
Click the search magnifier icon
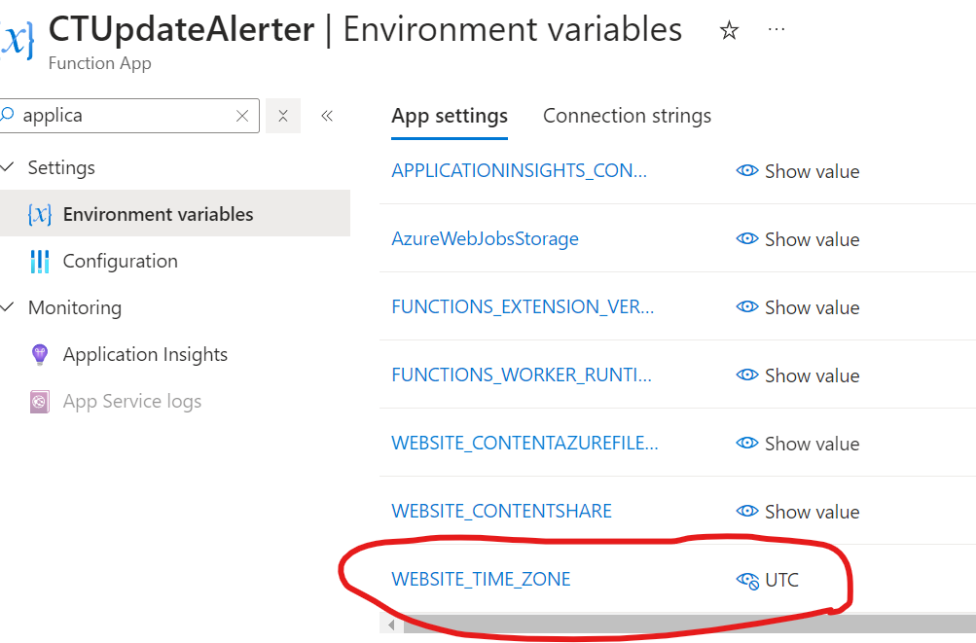coord(8,115)
